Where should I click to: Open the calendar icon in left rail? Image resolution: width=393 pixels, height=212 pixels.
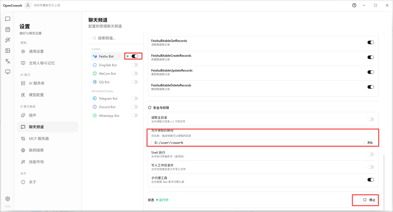(8, 29)
